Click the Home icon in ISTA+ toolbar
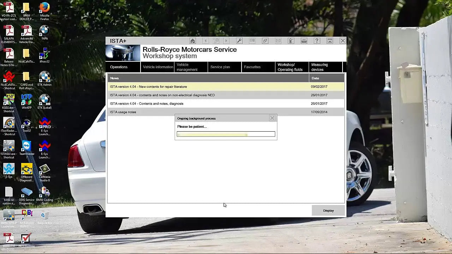This screenshot has width=452, height=254. coord(193,41)
